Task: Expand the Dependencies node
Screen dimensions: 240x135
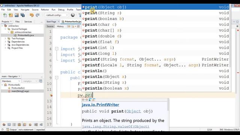Action: [x=5, y=42]
